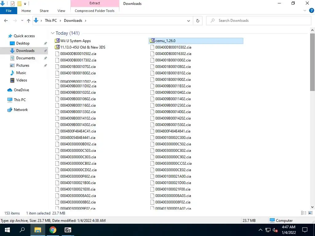The image size is (315, 236).
Task: Click the file icon of 0004009B00014102.cia
Action: (57, 118)
